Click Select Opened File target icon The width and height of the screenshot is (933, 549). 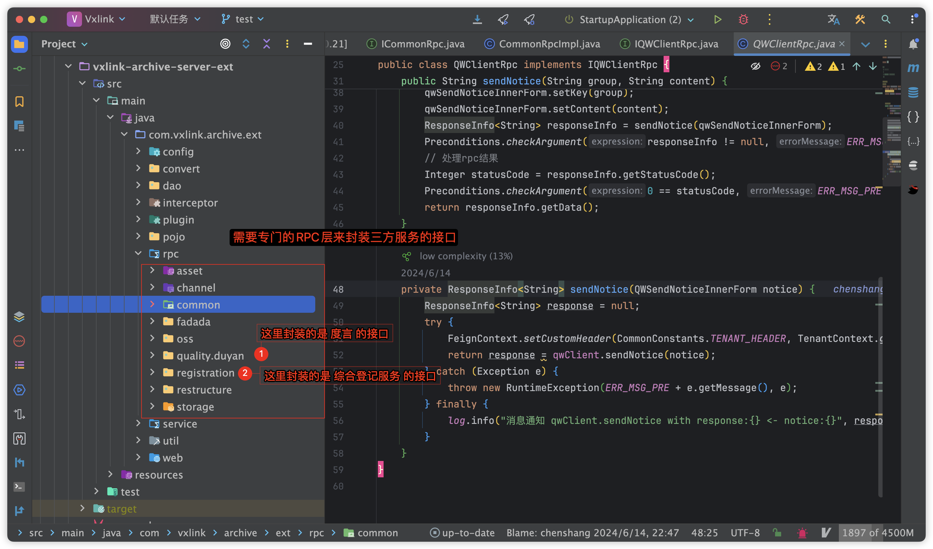[x=225, y=44]
